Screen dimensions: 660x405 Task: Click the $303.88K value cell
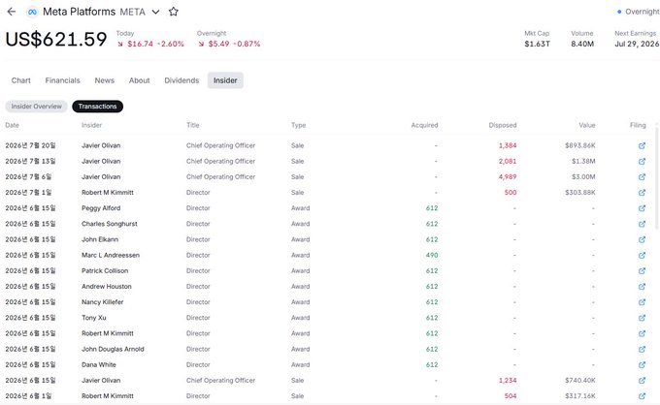click(x=580, y=193)
